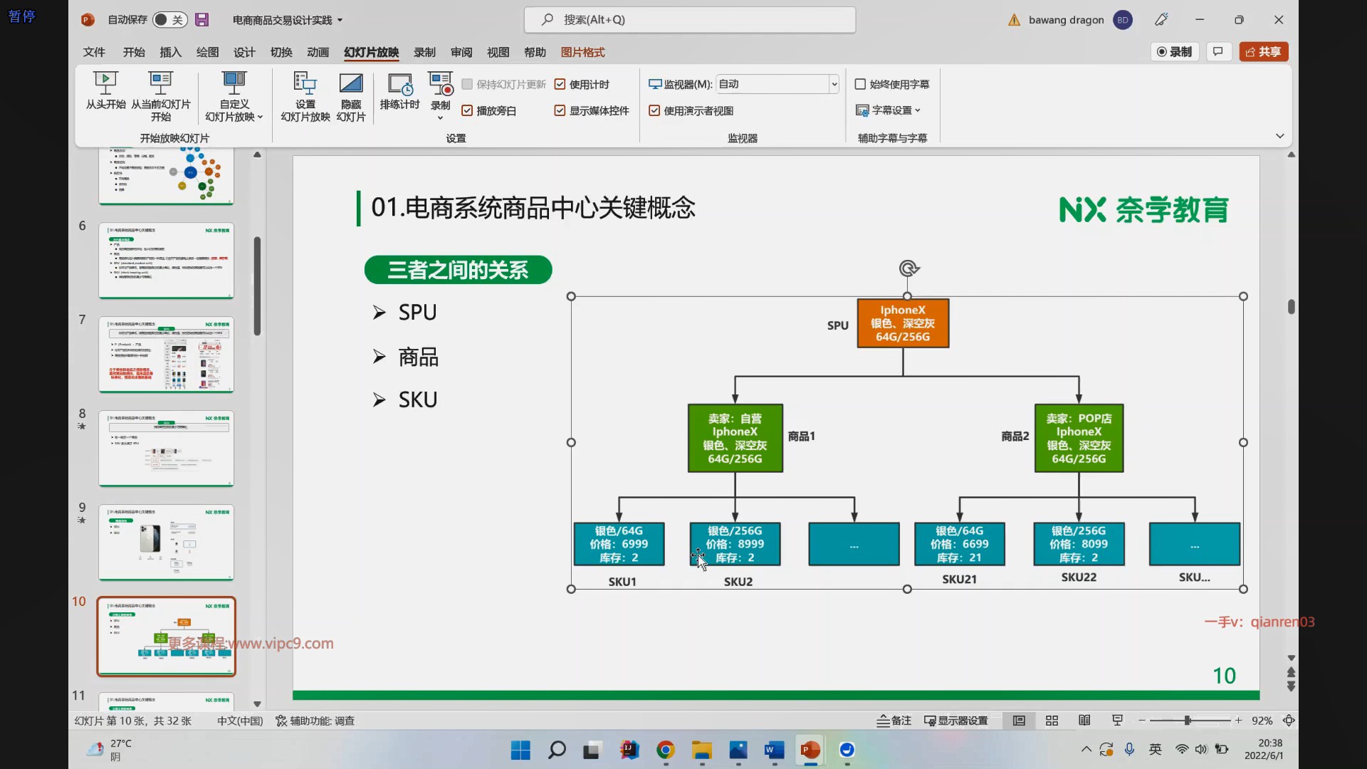Switch to Slide Sorter view
The image size is (1367, 769).
[1052, 721]
